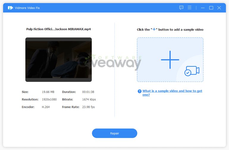Start repair with the Repair button
The height and width of the screenshot is (150, 229).
pos(114,133)
